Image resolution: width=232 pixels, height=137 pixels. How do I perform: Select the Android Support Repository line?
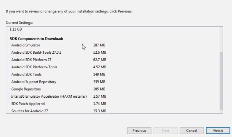click(34, 82)
